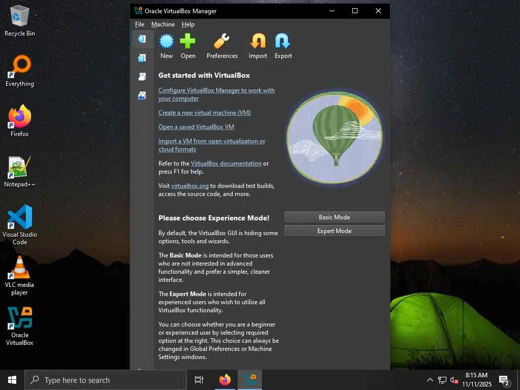520x390 pixels.
Task: Select the Machines blue cubes sidebar icon
Action: coord(142,58)
